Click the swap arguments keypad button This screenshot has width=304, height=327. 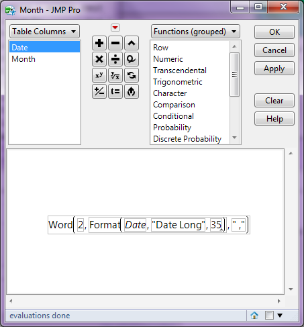click(132, 75)
